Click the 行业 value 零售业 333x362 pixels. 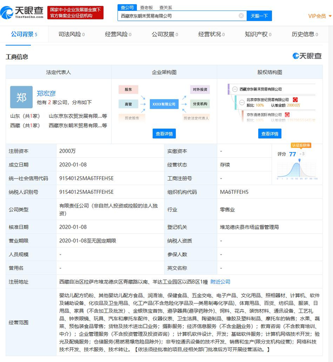(x=227, y=210)
